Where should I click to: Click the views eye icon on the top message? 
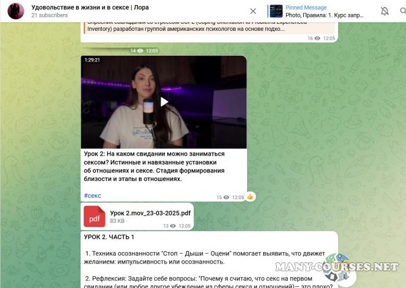tap(317, 38)
